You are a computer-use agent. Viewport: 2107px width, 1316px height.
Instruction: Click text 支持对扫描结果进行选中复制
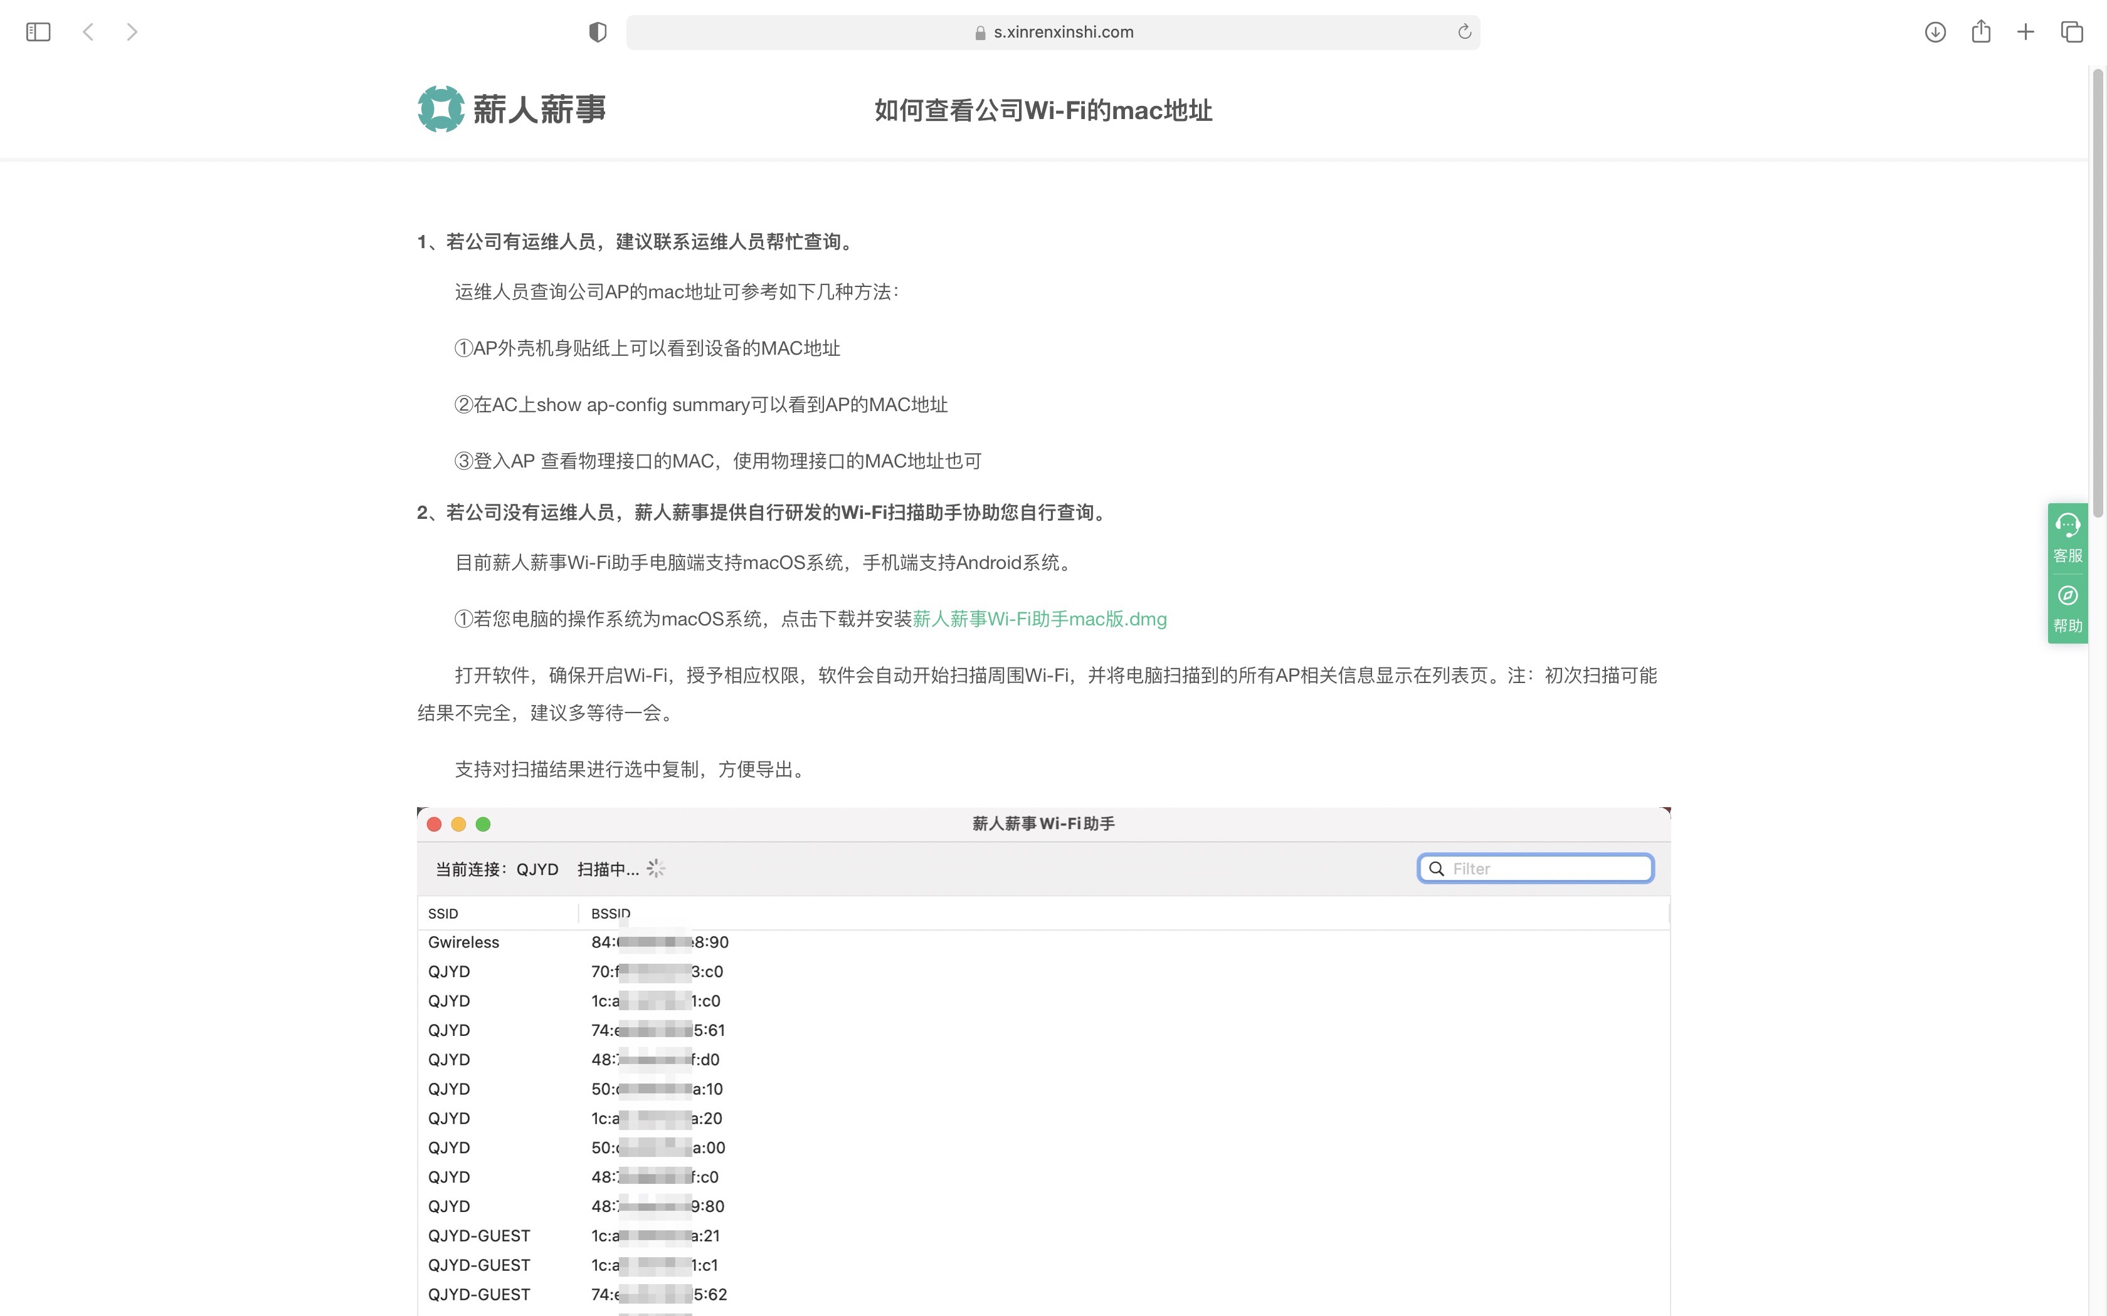tap(633, 770)
